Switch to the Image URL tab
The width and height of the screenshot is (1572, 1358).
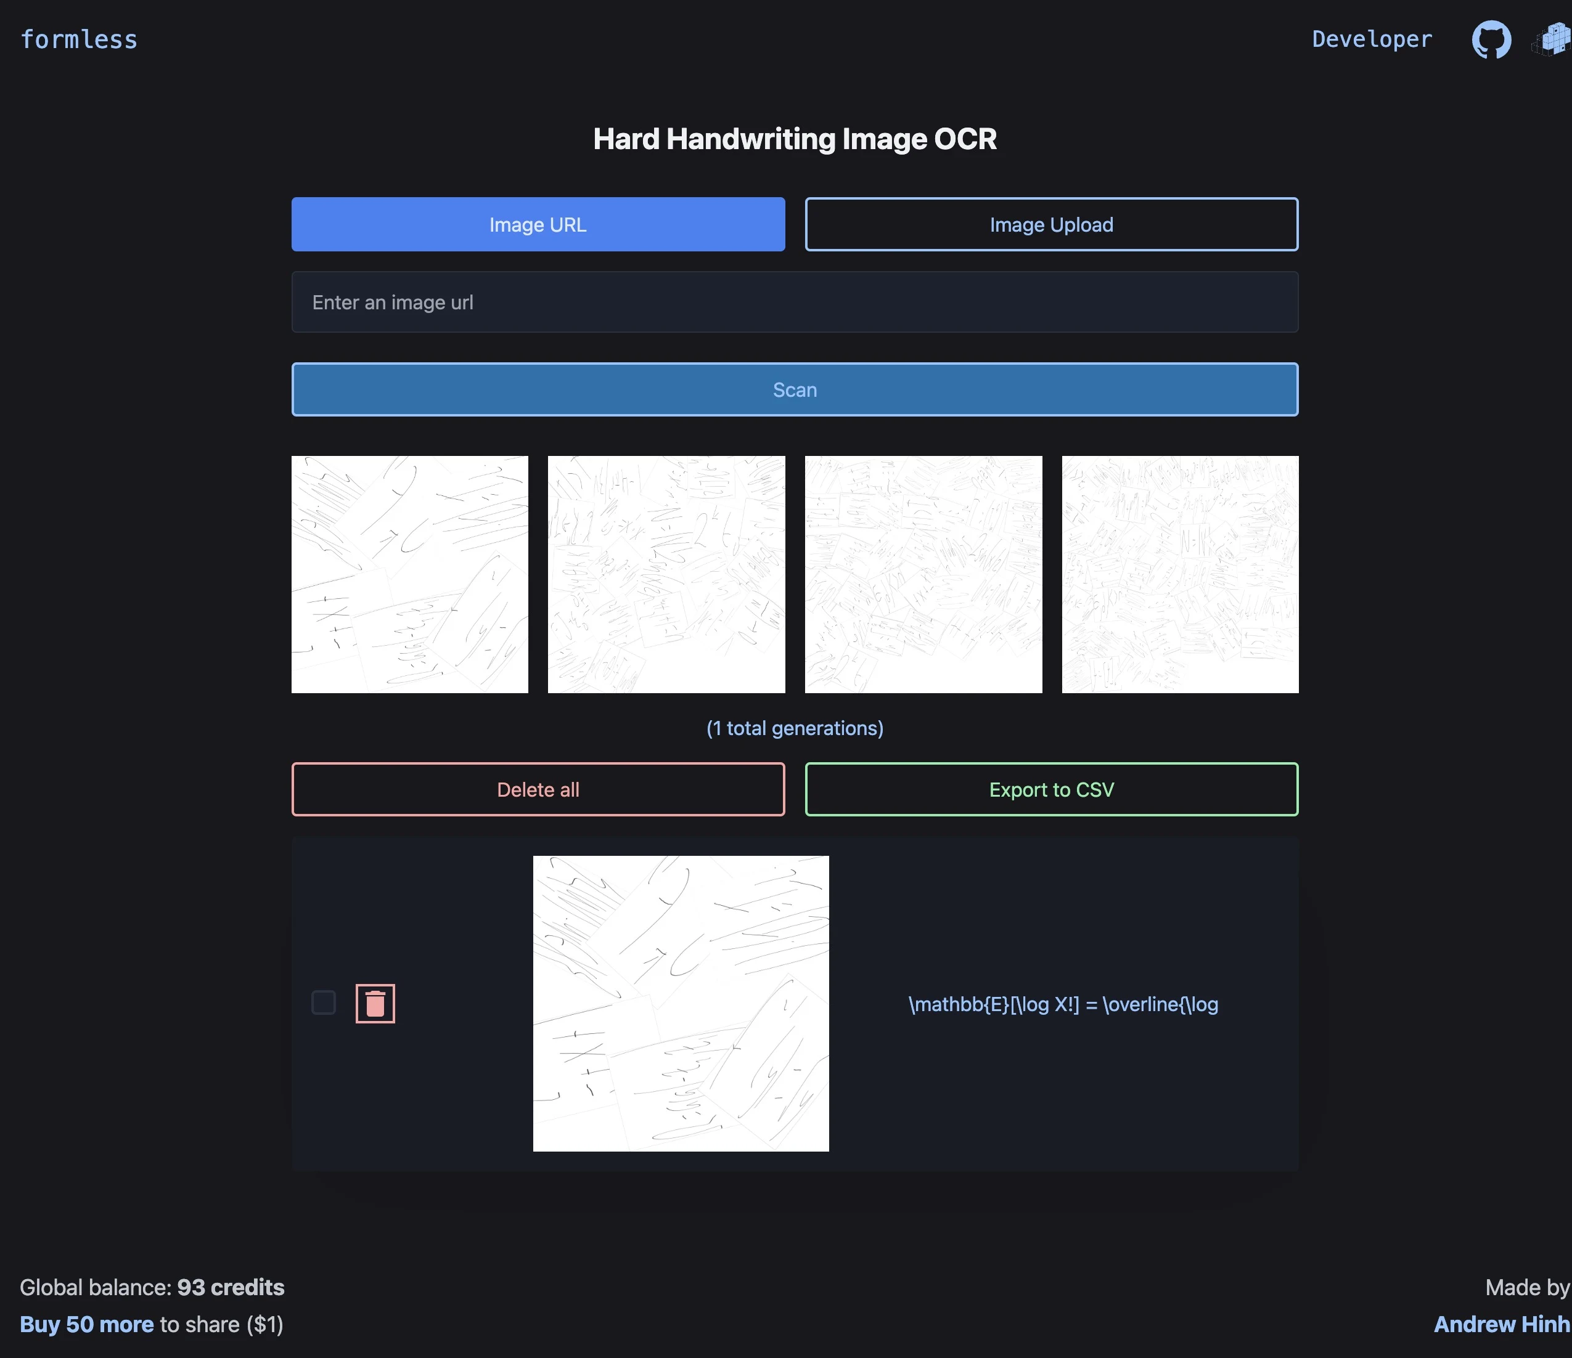pos(538,224)
